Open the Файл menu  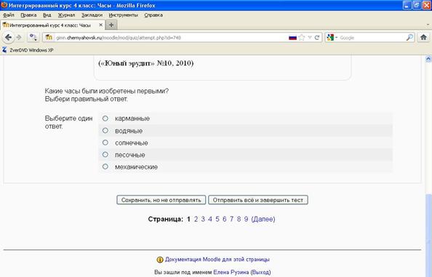pyautogui.click(x=9, y=15)
